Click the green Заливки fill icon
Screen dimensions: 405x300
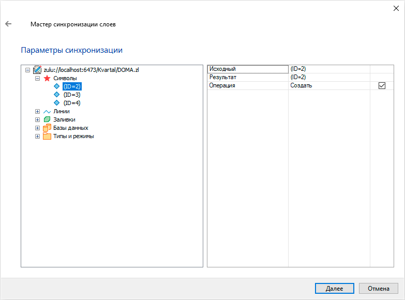click(47, 119)
